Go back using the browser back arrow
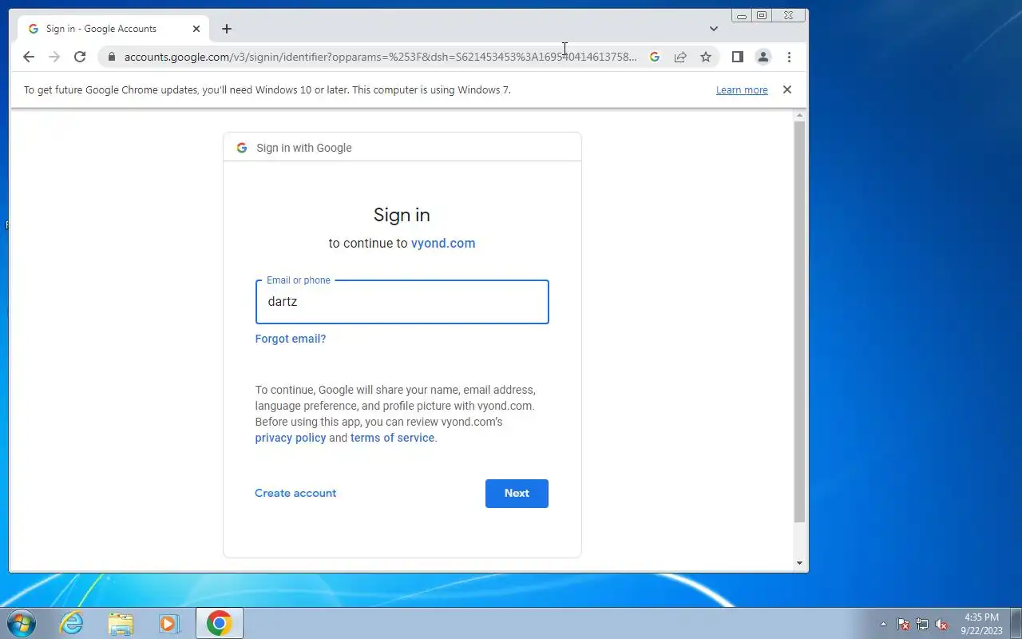The width and height of the screenshot is (1022, 639). point(29,57)
